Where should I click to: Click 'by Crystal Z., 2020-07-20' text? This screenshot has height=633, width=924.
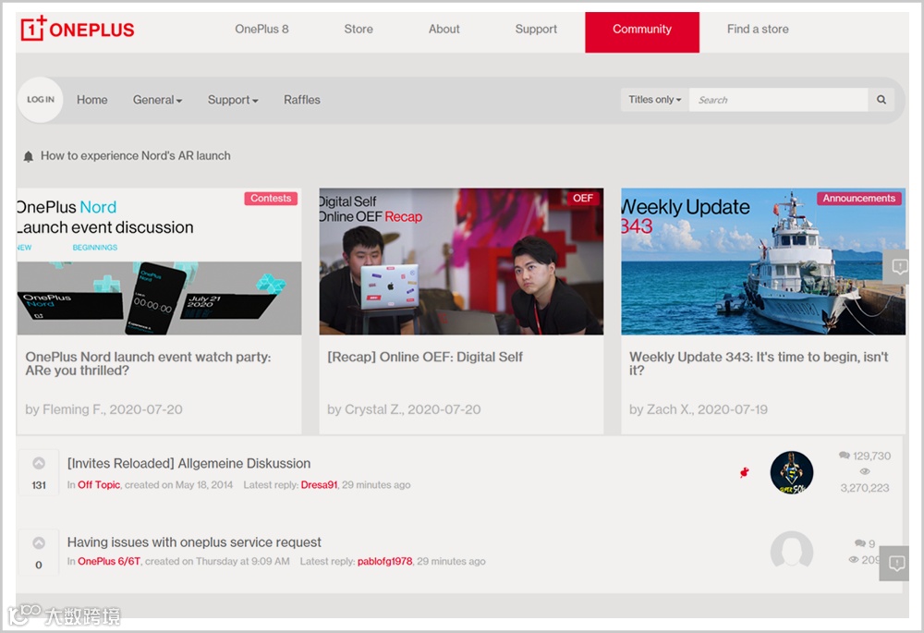(x=404, y=409)
